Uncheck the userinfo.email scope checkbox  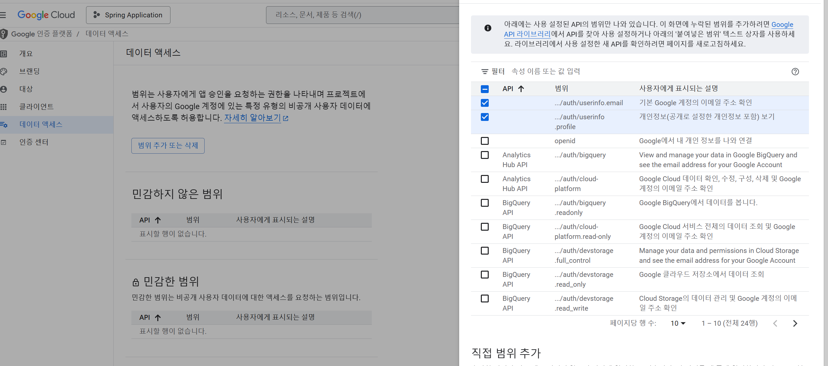pos(484,103)
